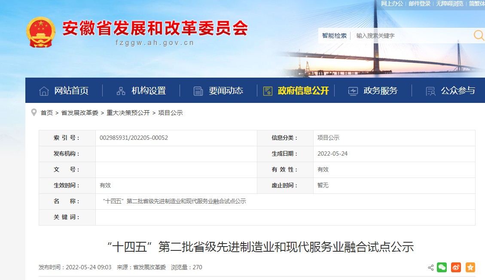485x280 pixels.
Task: Share the article via WeChat icon
Action: [442, 267]
